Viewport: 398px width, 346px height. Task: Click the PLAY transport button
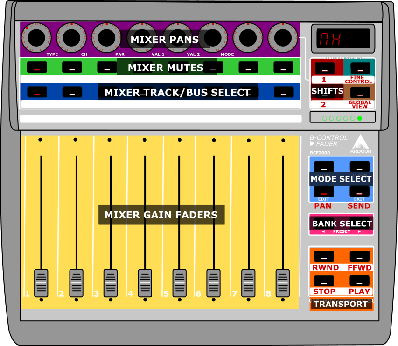360,281
